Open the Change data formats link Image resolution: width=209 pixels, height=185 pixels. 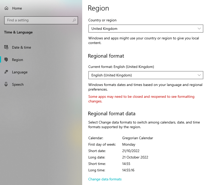tap(105, 179)
